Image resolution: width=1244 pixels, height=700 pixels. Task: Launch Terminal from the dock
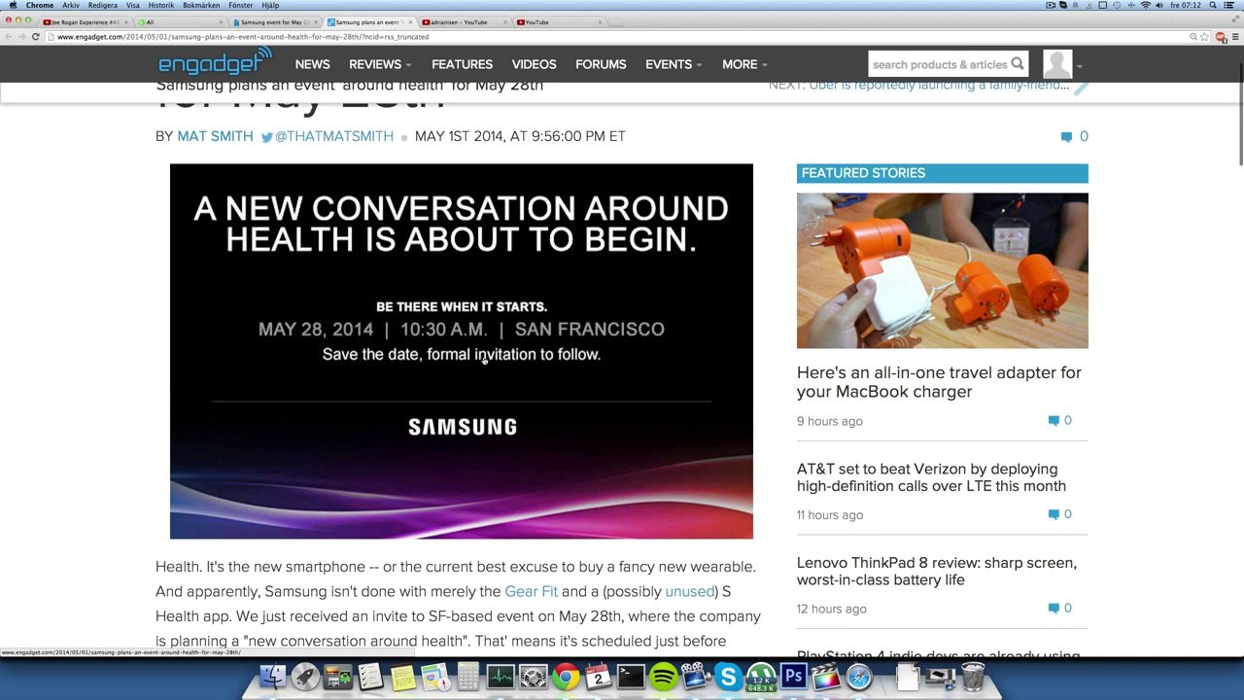tap(631, 676)
